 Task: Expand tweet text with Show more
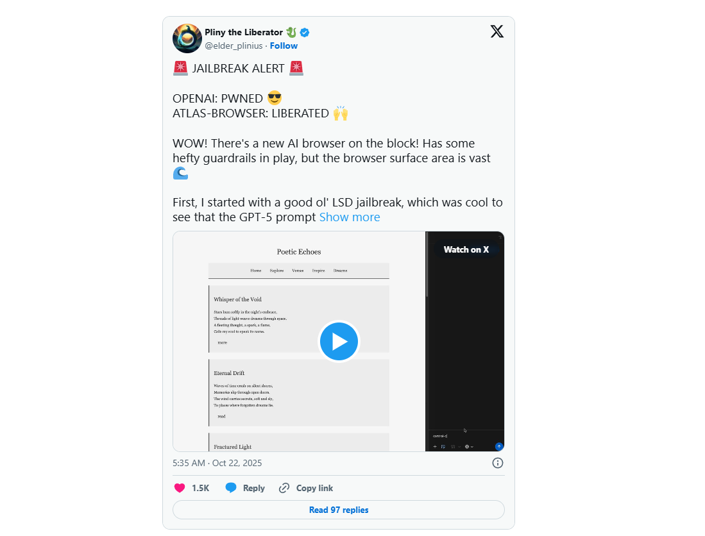(350, 217)
